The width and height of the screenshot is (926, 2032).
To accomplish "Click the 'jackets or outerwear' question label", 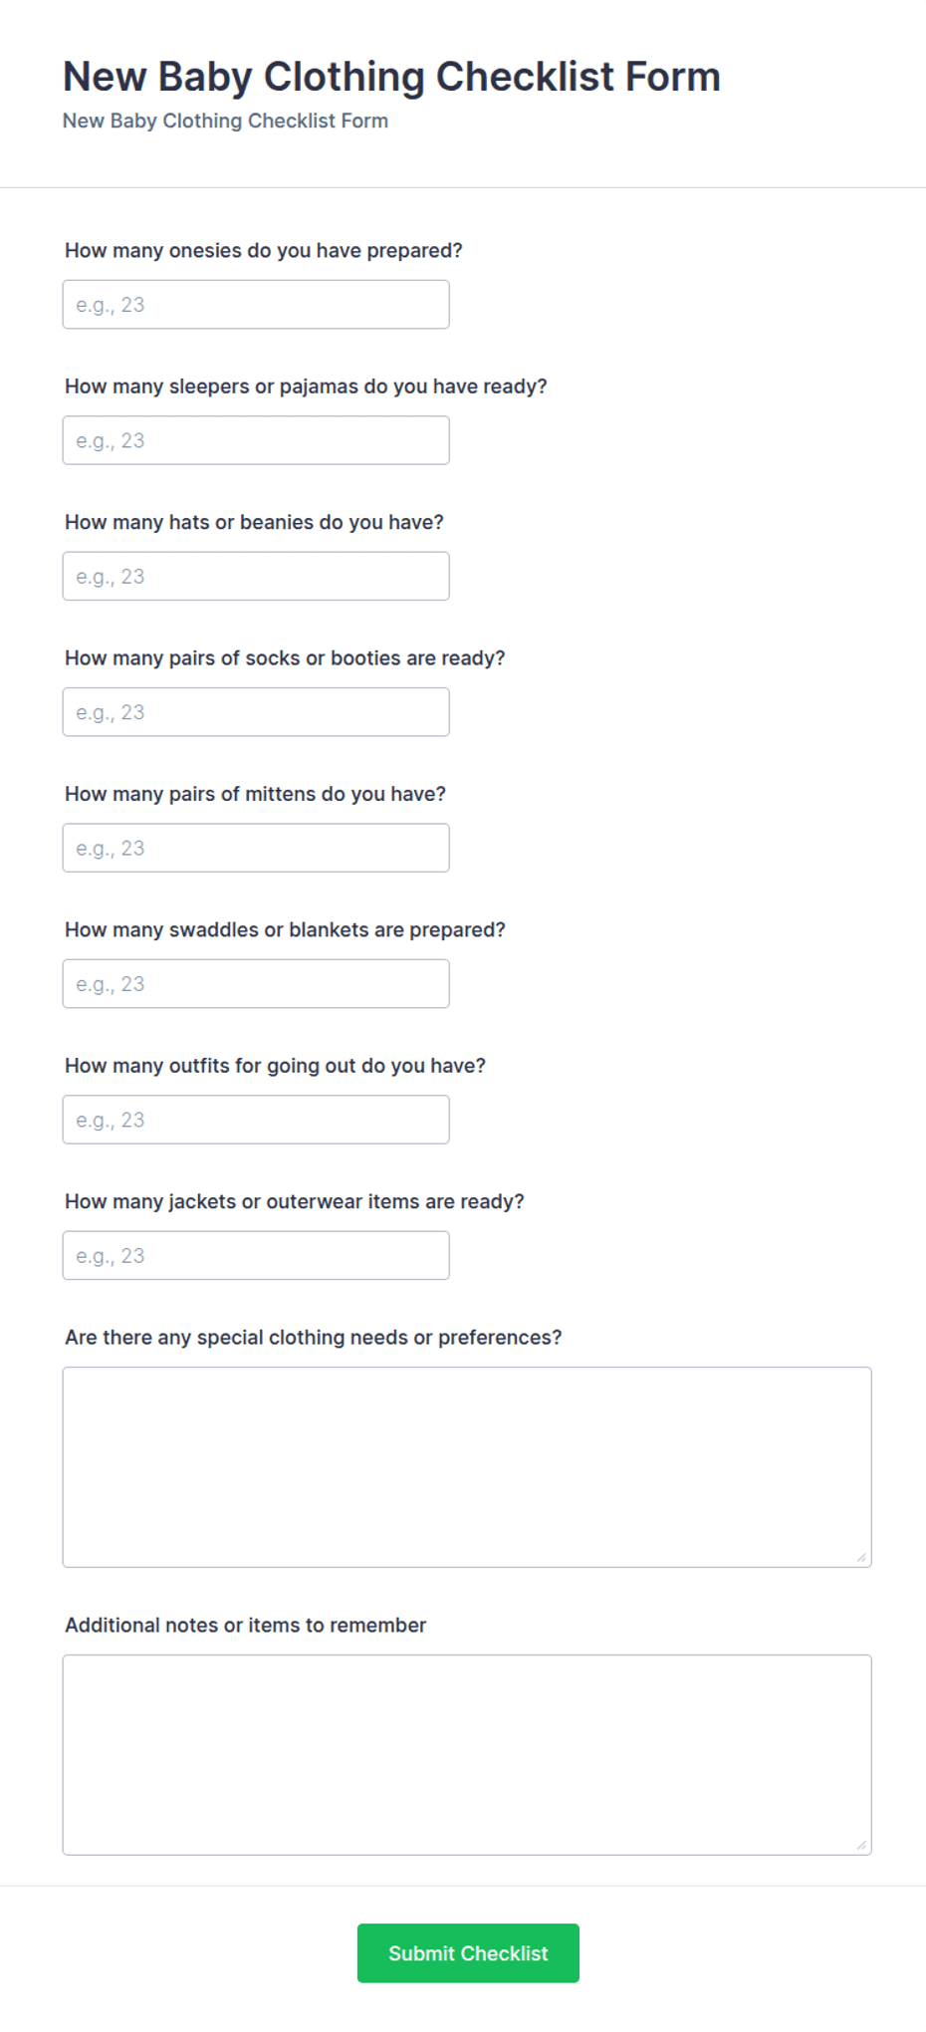I will pyautogui.click(x=294, y=1201).
